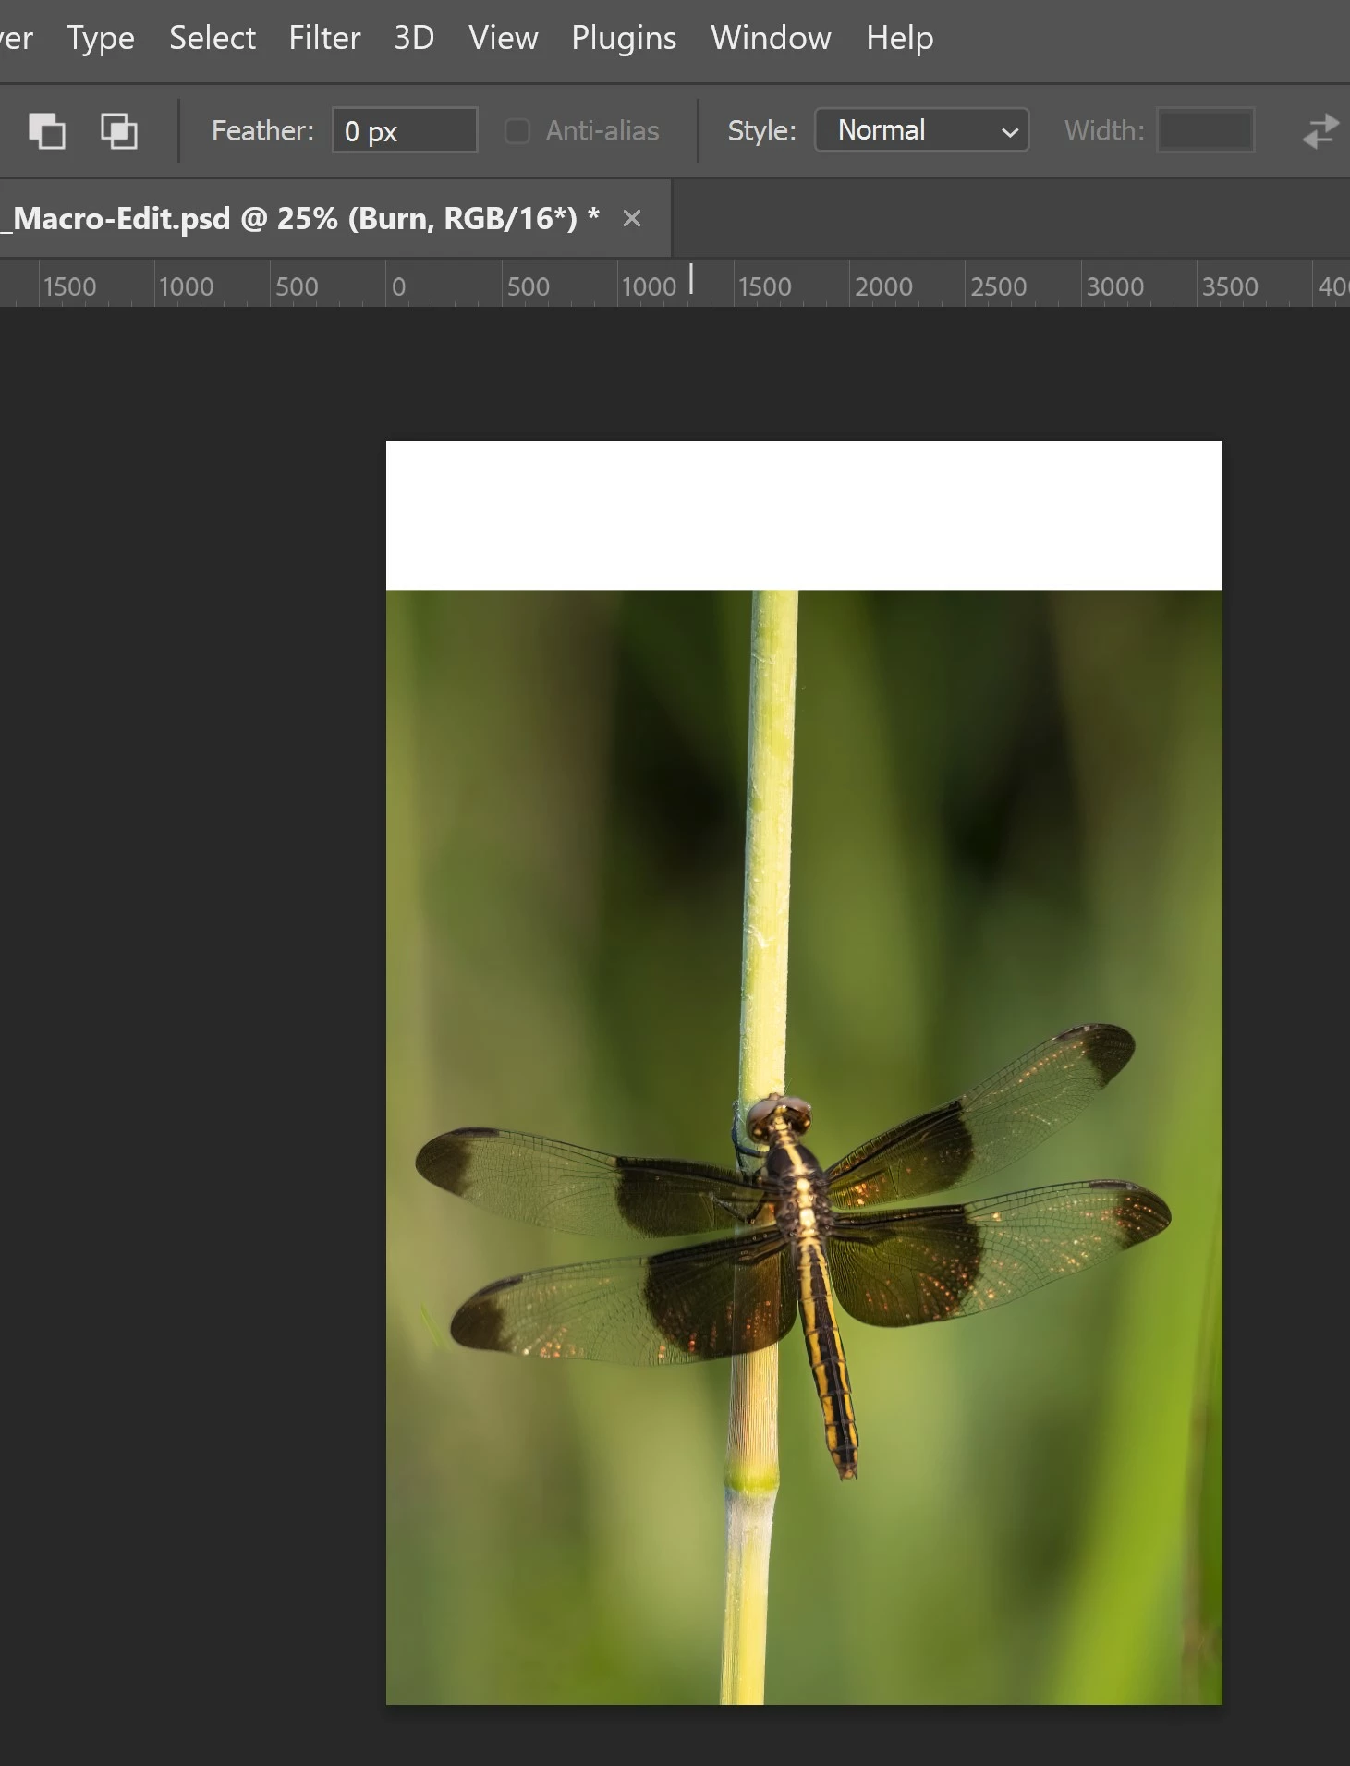
Task: Open the Filter menu
Action: [x=324, y=38]
